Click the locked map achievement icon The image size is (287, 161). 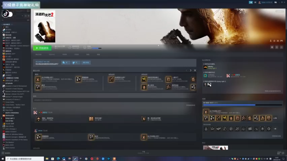(x=250, y=129)
